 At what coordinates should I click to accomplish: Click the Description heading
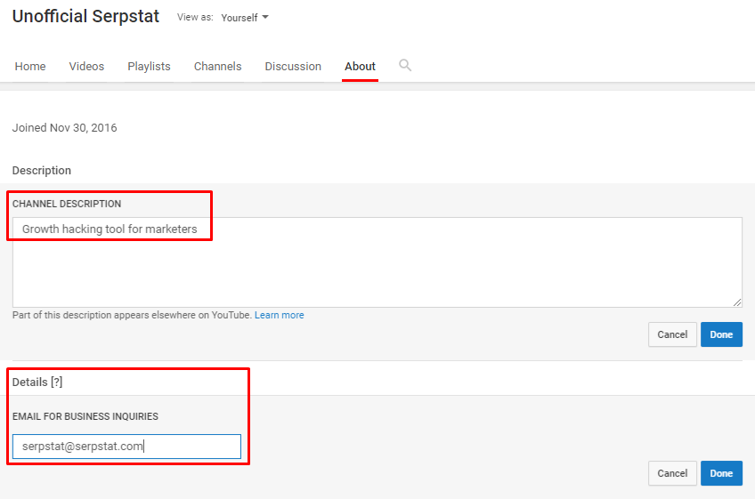pyautogui.click(x=42, y=171)
